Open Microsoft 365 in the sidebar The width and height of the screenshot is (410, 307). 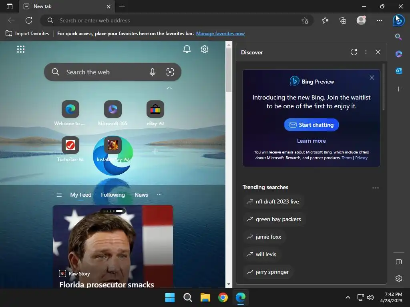click(x=398, y=54)
